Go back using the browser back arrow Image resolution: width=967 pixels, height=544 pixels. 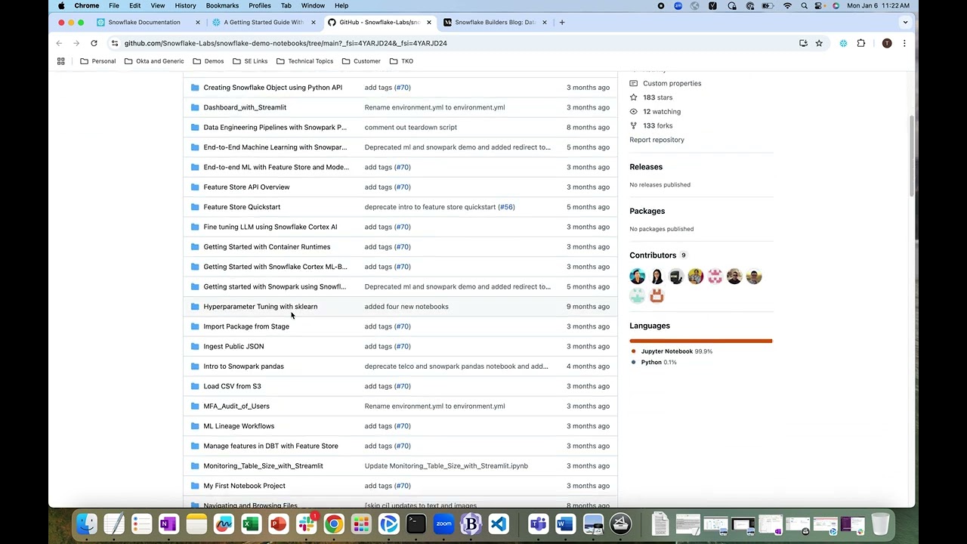click(60, 43)
